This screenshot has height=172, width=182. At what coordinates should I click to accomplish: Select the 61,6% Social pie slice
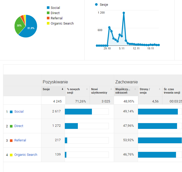[30, 28]
